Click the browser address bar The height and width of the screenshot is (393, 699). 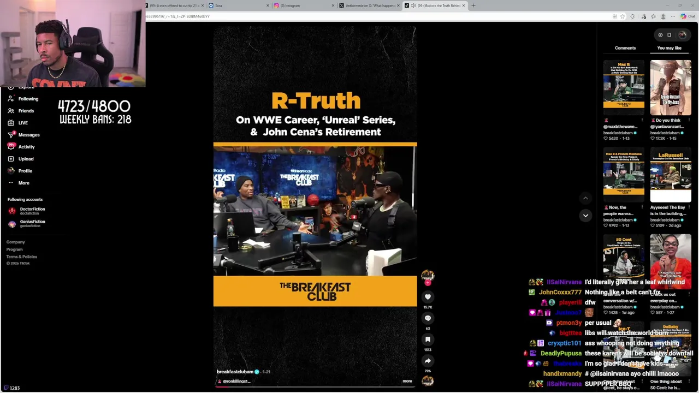click(377, 16)
